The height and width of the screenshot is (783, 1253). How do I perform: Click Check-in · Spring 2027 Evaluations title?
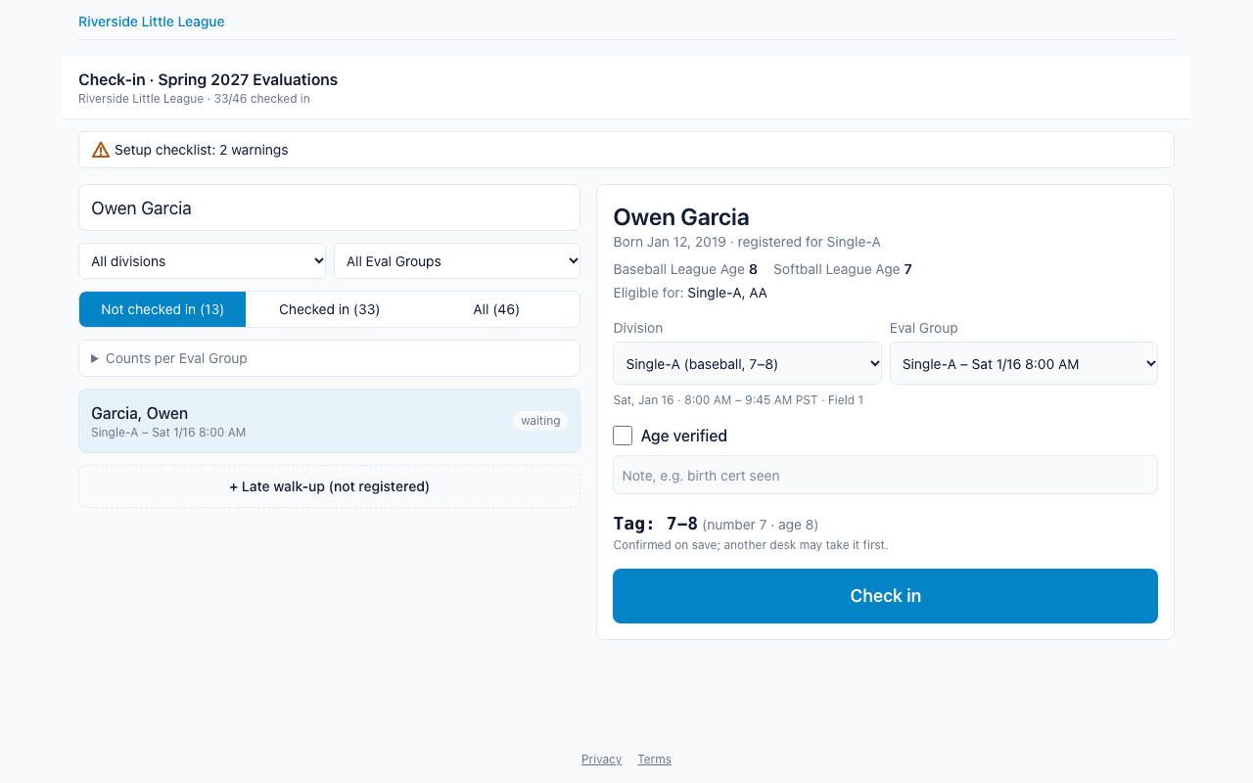[x=209, y=79]
